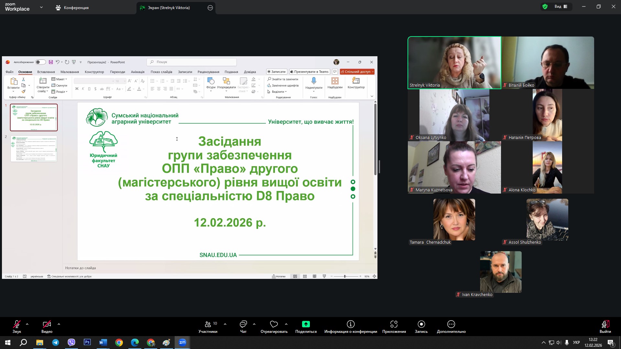This screenshot has height=349, width=621.
Task: Open Conference information icon
Action: [x=351, y=324]
